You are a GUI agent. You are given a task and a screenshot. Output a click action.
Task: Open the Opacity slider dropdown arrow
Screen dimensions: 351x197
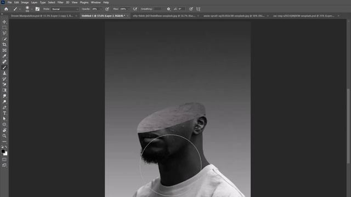coord(101,9)
